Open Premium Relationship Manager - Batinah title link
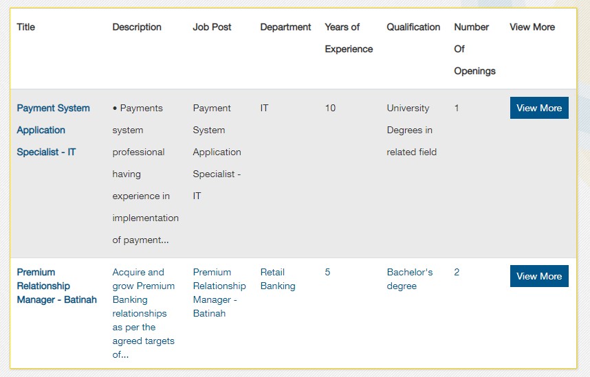 (57, 286)
